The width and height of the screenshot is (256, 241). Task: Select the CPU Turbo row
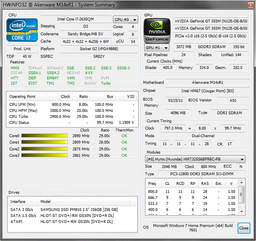pyautogui.click(x=72, y=117)
